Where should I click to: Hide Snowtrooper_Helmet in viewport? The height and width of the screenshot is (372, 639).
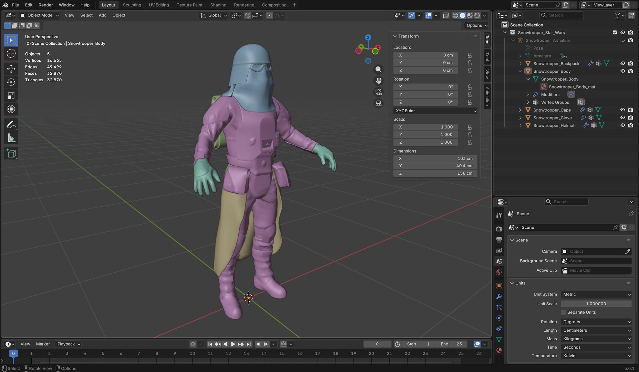[x=622, y=125]
